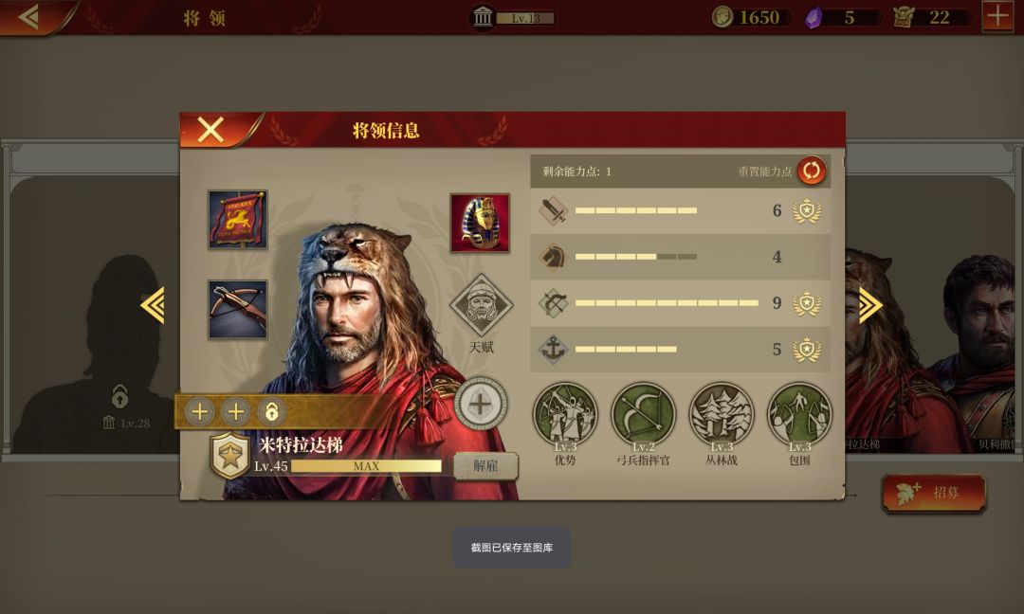
Task: Add a medal to the first plus slot
Action: click(x=200, y=412)
